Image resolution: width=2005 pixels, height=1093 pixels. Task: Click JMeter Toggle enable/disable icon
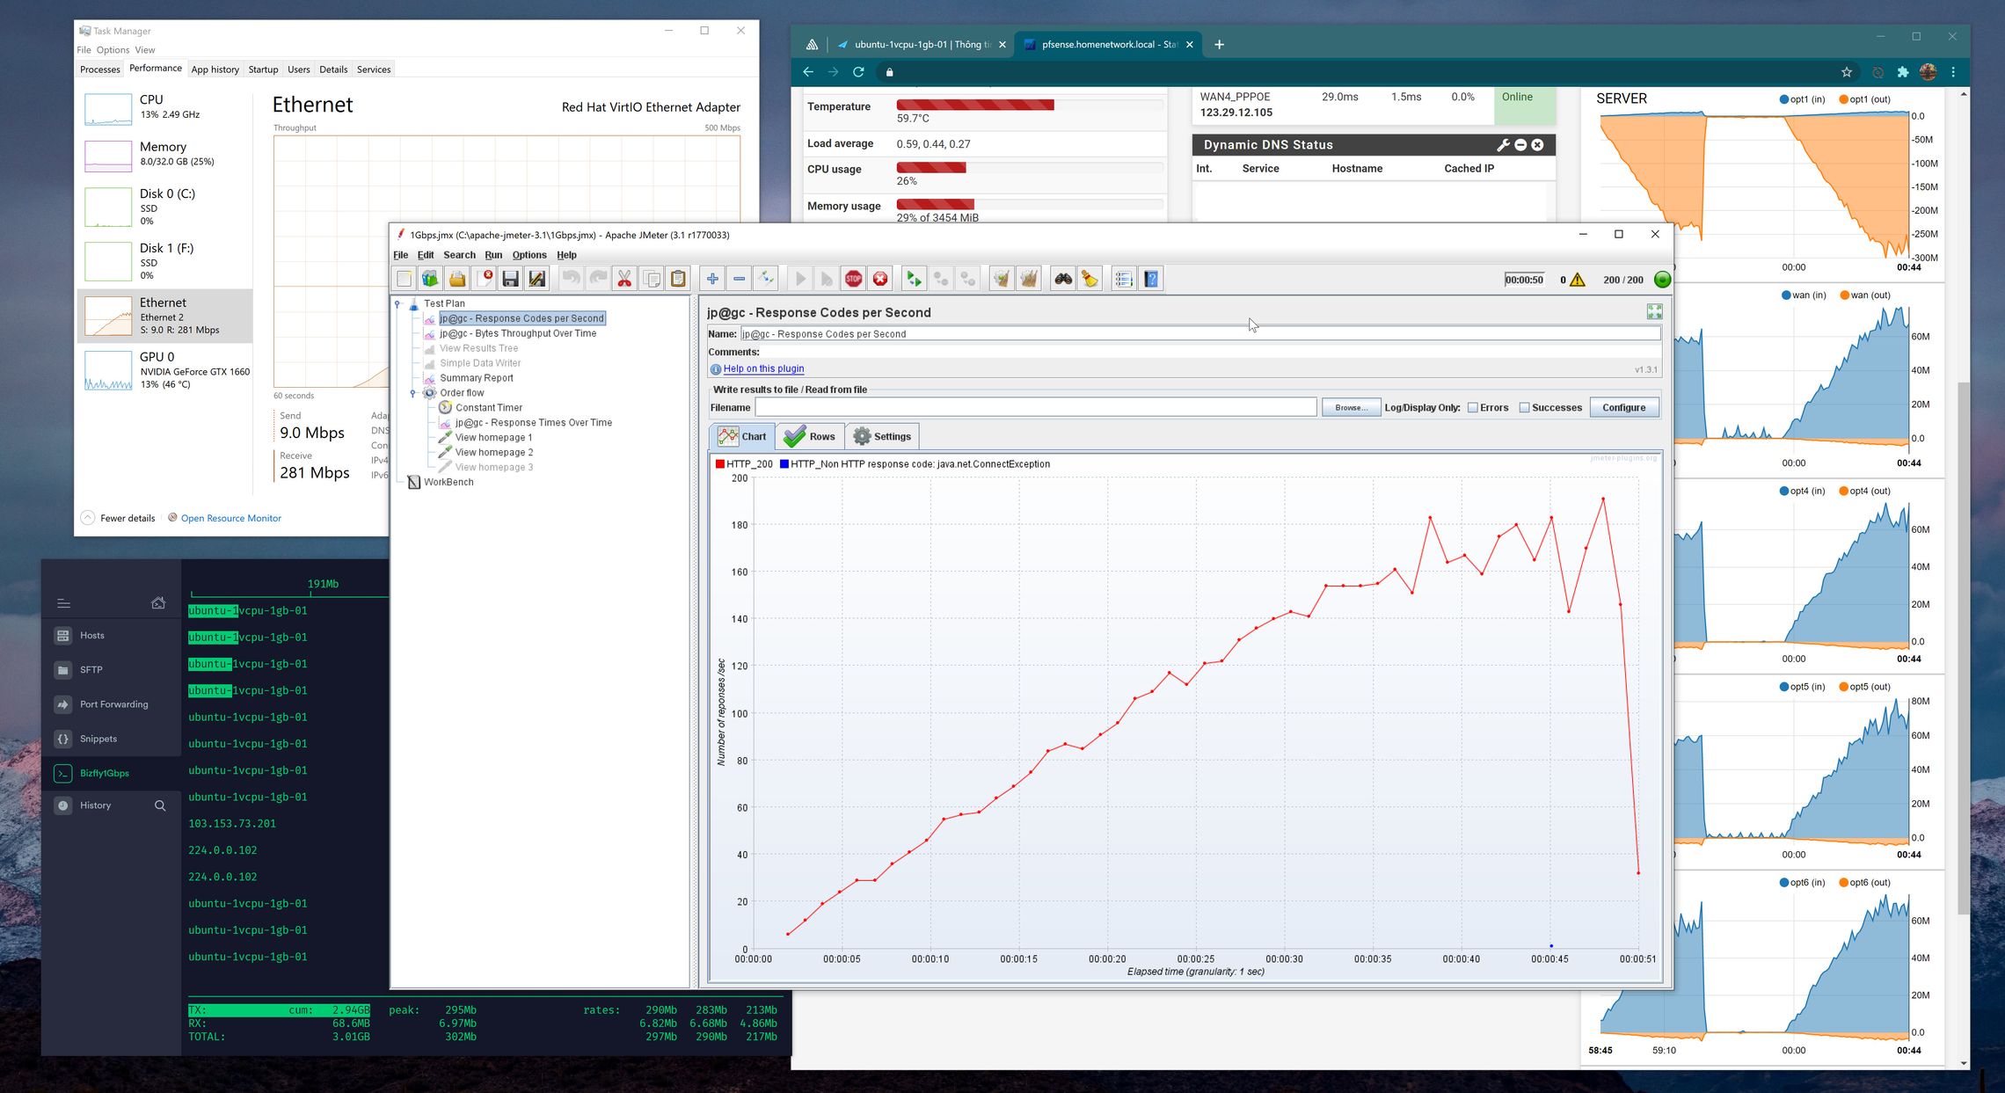click(x=766, y=279)
